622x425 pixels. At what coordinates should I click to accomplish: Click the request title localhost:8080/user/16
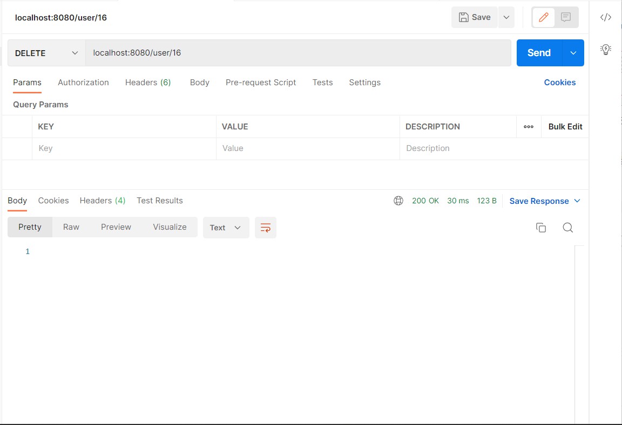coord(60,17)
